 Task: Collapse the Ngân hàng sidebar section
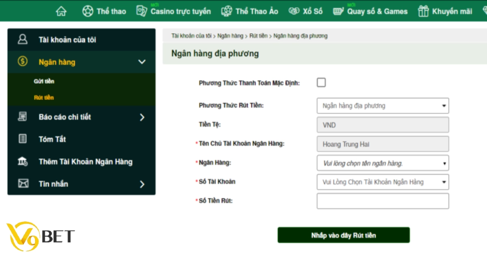[142, 62]
